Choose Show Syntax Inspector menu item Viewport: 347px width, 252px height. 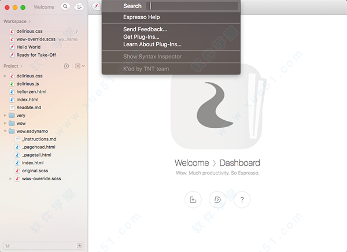point(171,57)
